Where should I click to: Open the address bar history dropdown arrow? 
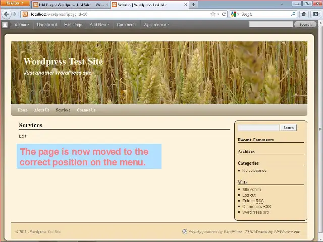click(x=218, y=14)
